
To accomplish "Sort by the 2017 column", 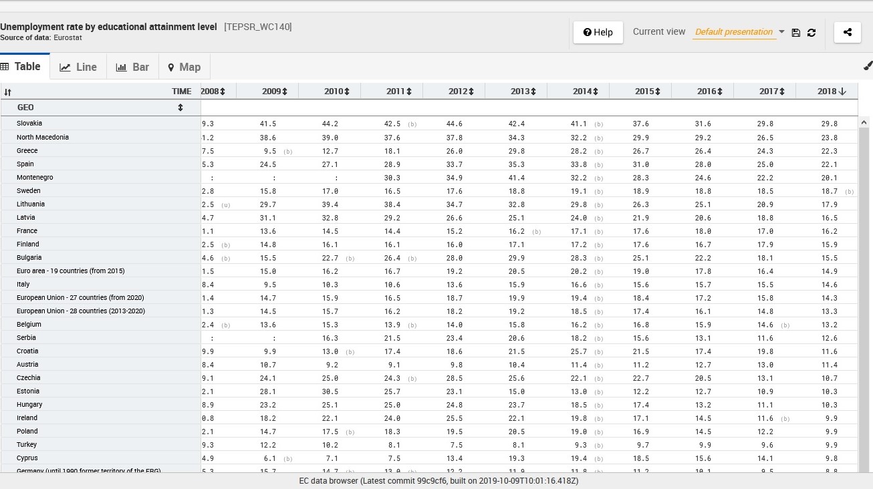I will click(781, 92).
